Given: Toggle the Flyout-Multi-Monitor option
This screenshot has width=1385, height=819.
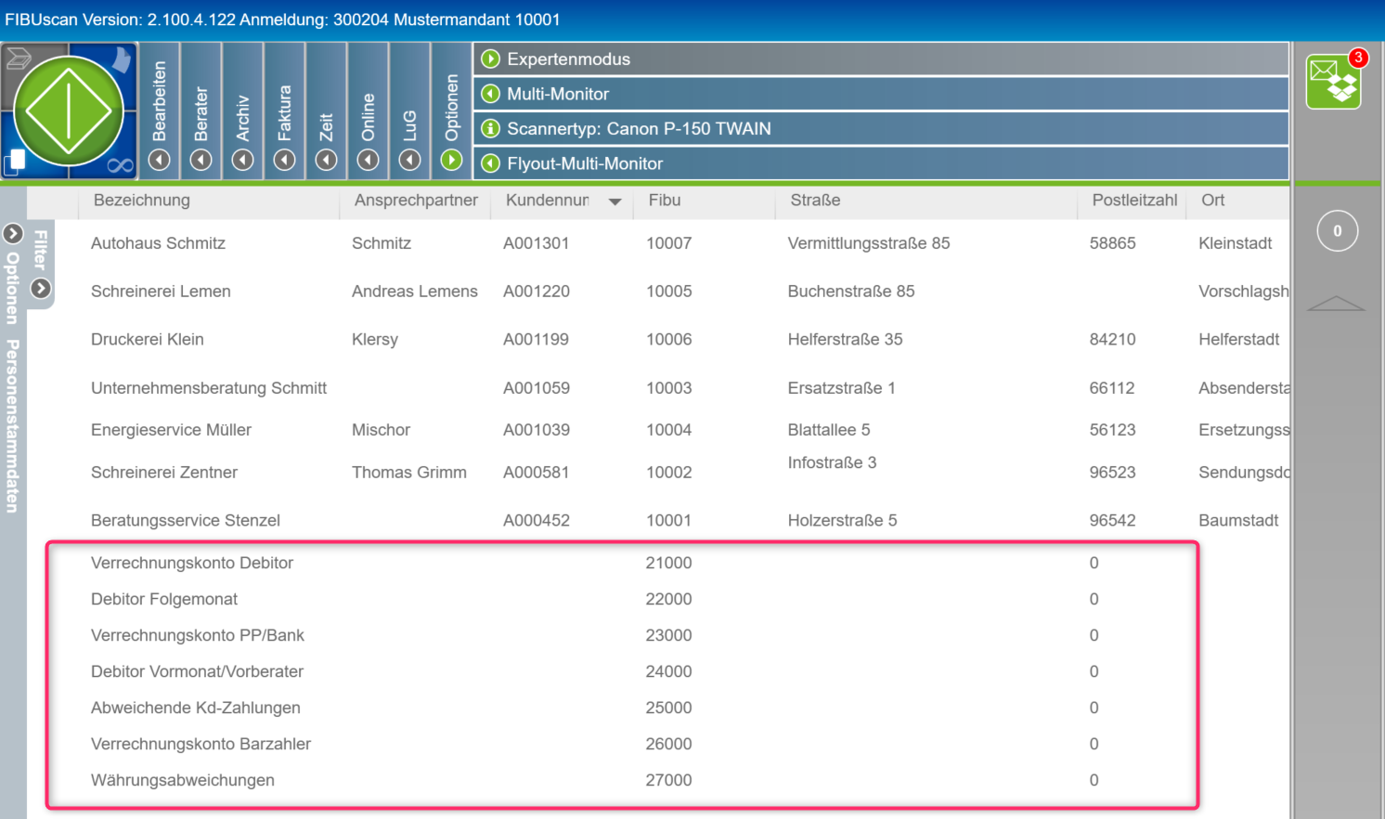Looking at the screenshot, I should pyautogui.click(x=491, y=163).
